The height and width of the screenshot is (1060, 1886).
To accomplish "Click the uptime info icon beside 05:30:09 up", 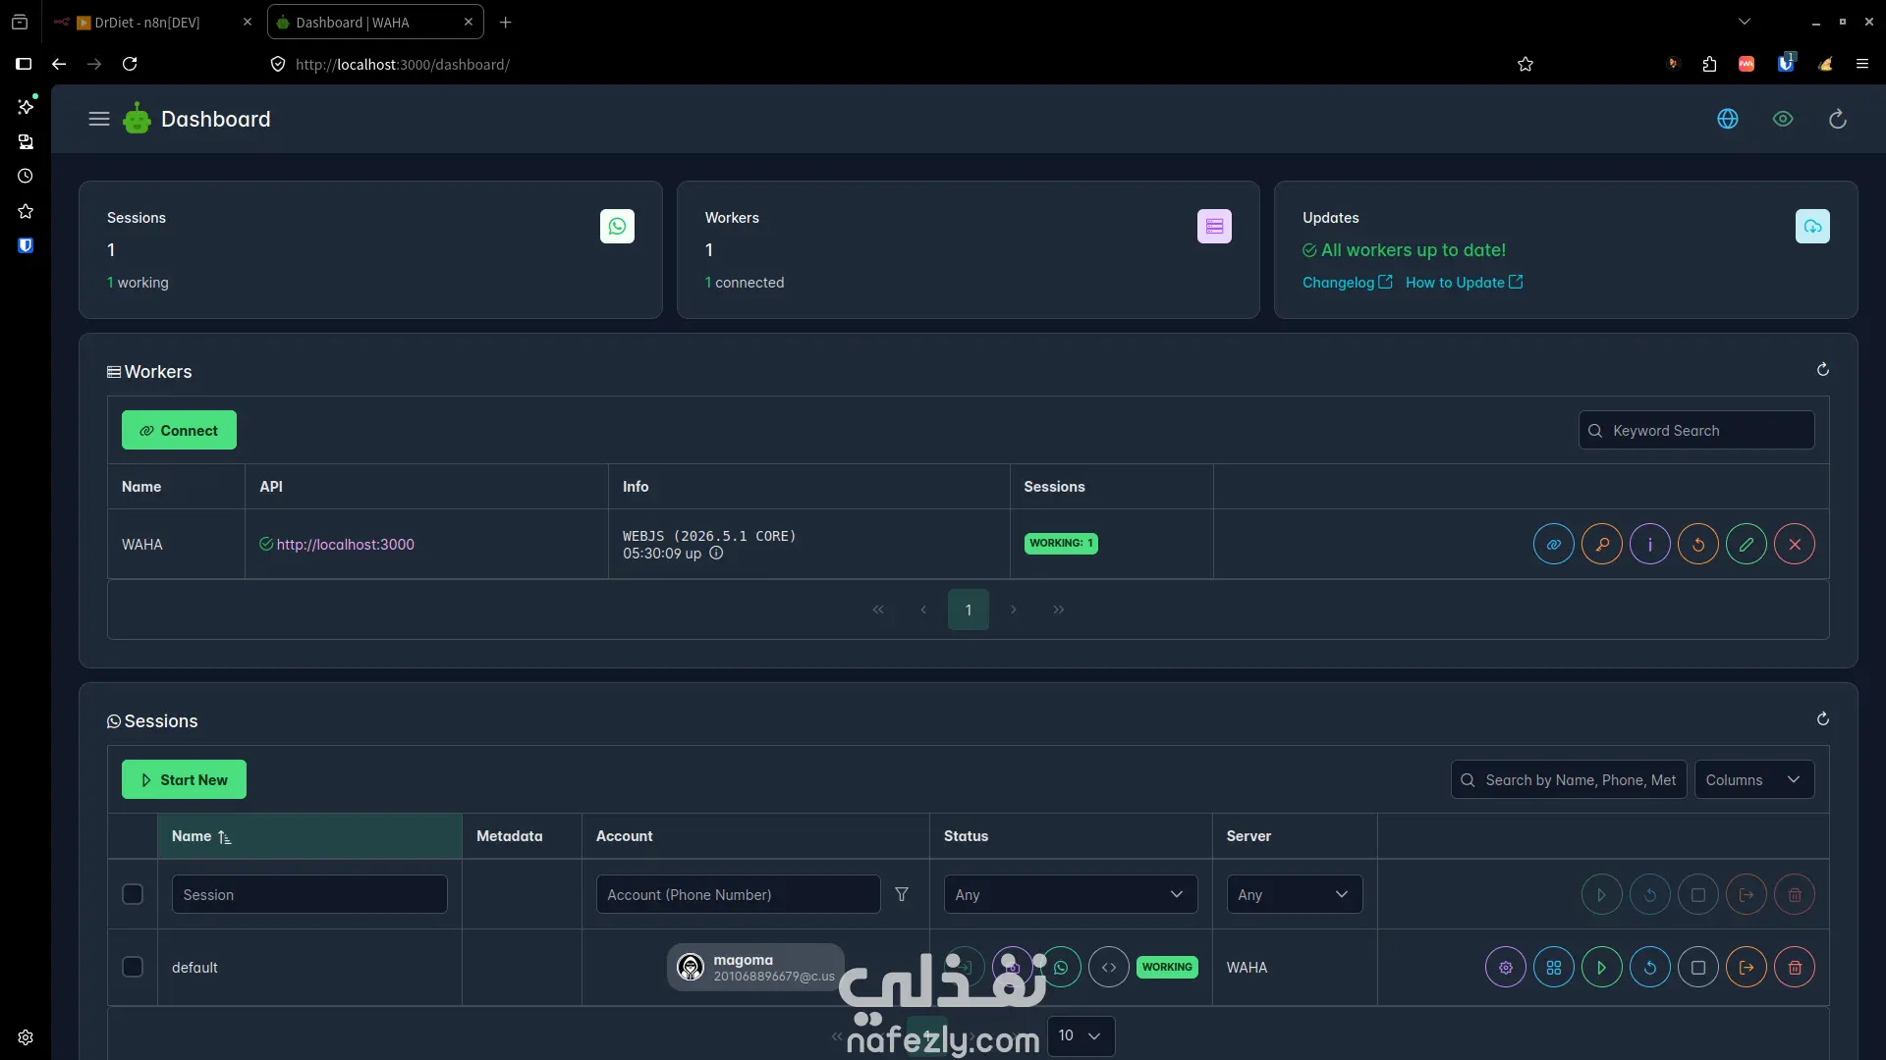I will click(x=716, y=554).
